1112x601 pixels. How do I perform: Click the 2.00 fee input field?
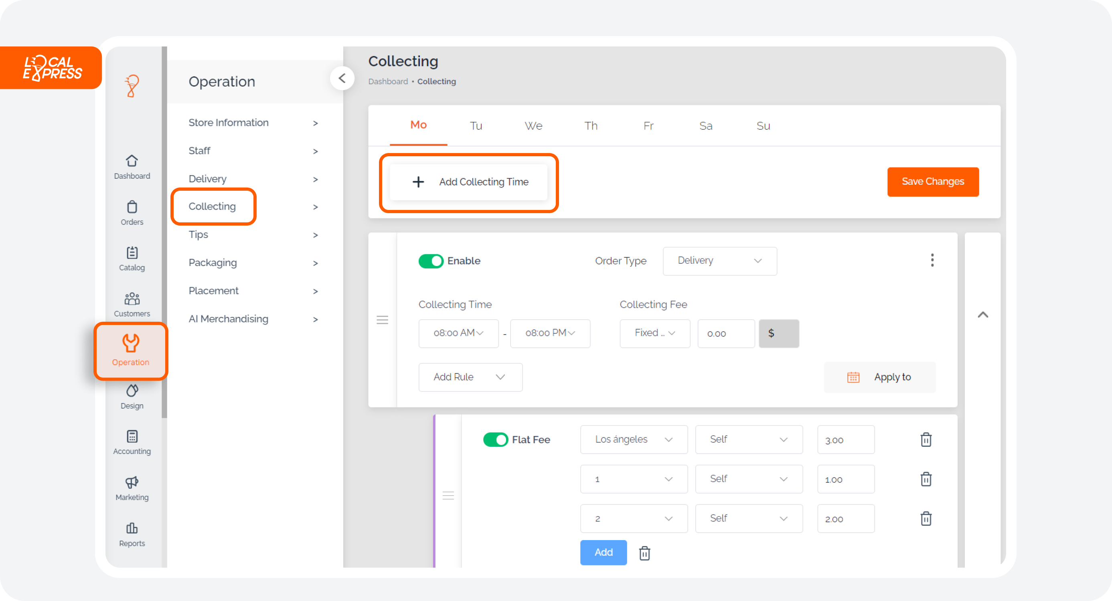click(846, 518)
